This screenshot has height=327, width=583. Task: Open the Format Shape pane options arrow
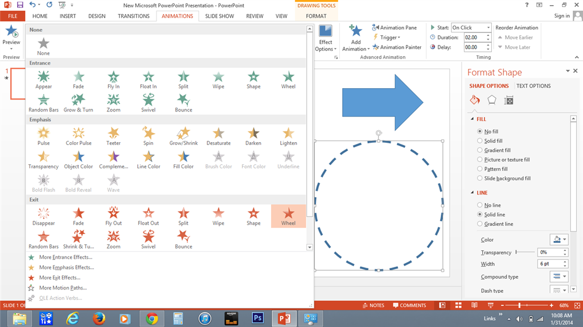[568, 71]
